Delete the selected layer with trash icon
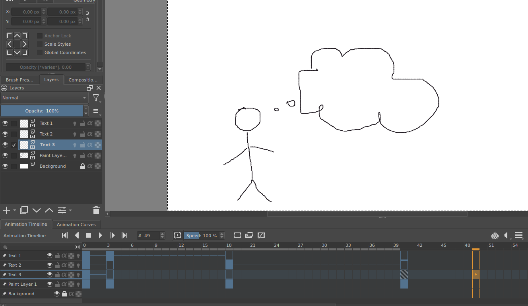528x306 pixels. [x=96, y=210]
